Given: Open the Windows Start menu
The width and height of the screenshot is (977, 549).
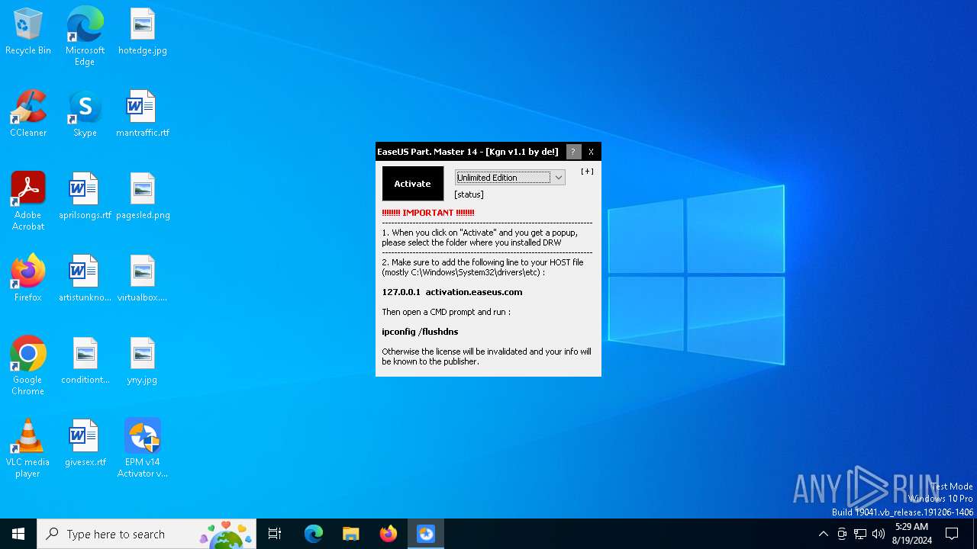Looking at the screenshot, I should point(18,534).
